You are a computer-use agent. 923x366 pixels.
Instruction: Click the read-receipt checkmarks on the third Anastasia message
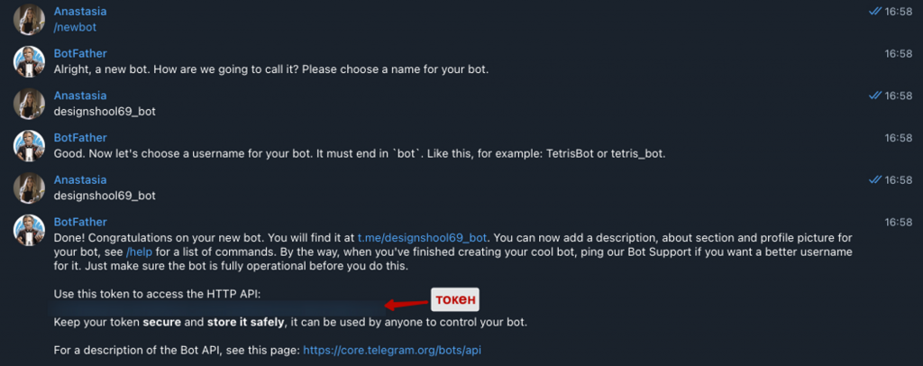(874, 179)
